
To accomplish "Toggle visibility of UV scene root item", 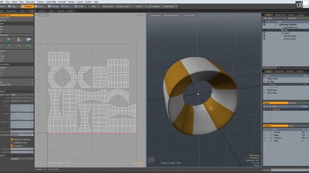I will (x=264, y=25).
